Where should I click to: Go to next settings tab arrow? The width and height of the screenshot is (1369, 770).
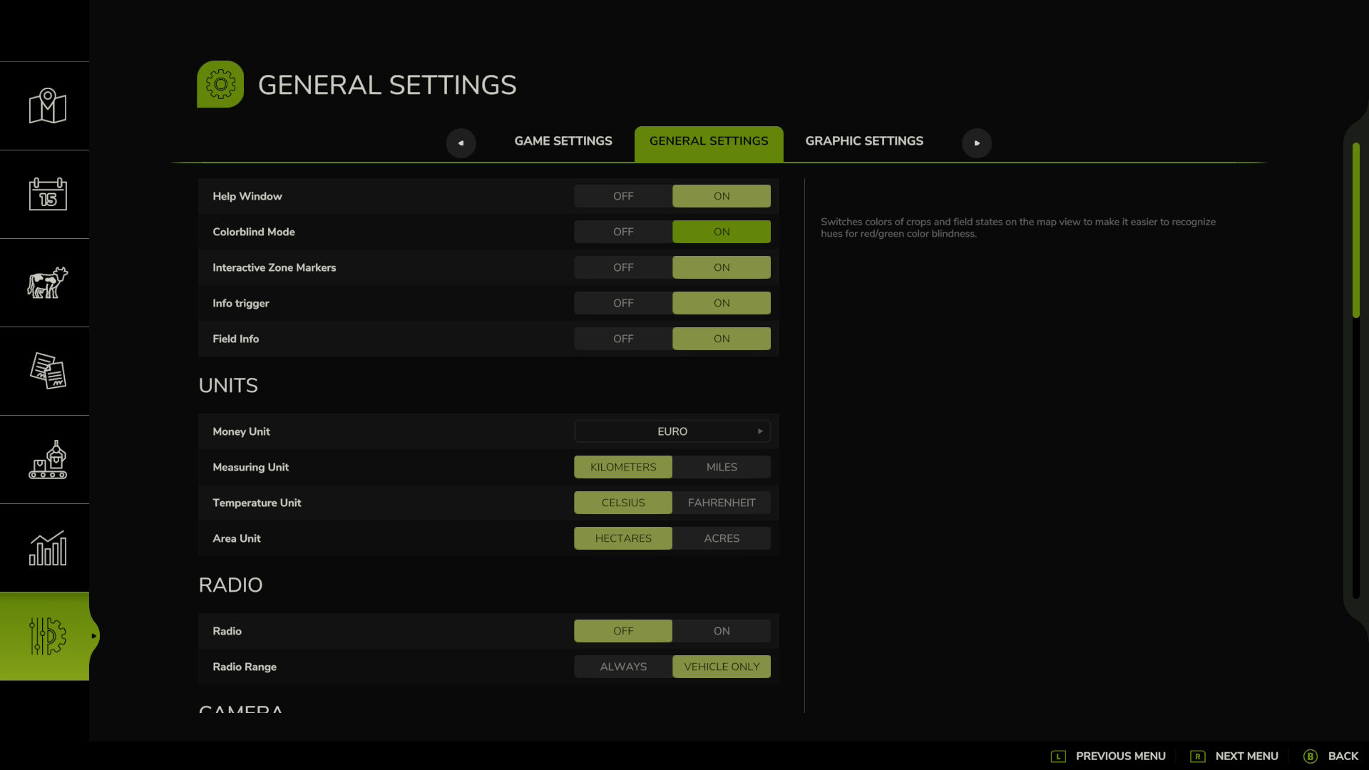pos(977,143)
